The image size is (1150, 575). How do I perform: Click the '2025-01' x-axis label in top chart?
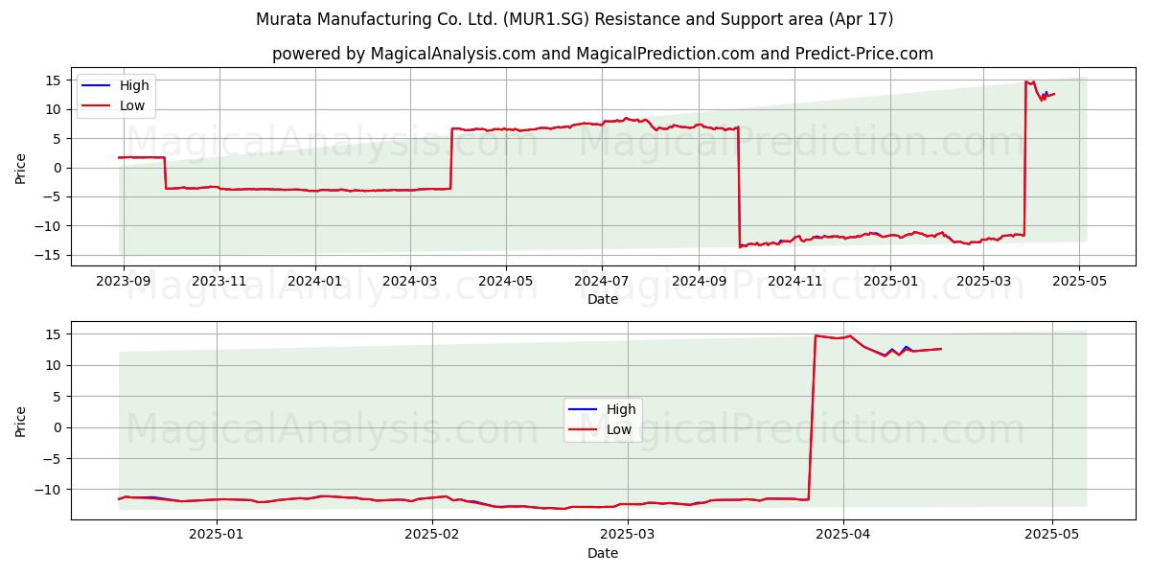tap(891, 281)
